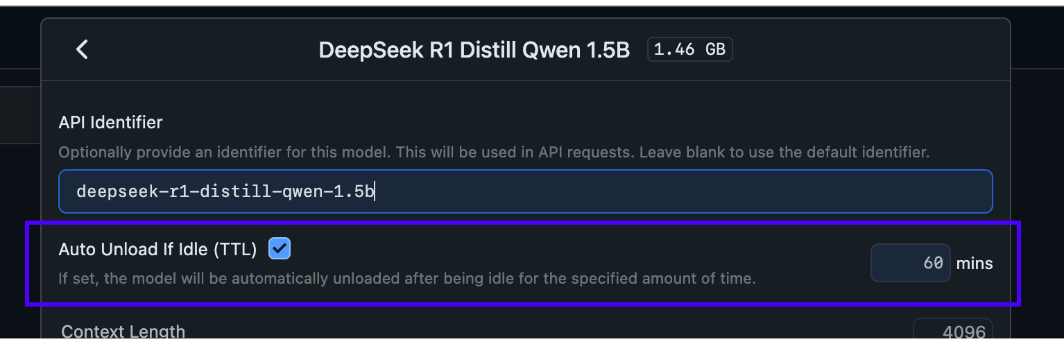
Task: Go back using the left chevron arrow
Action: pyautogui.click(x=82, y=49)
